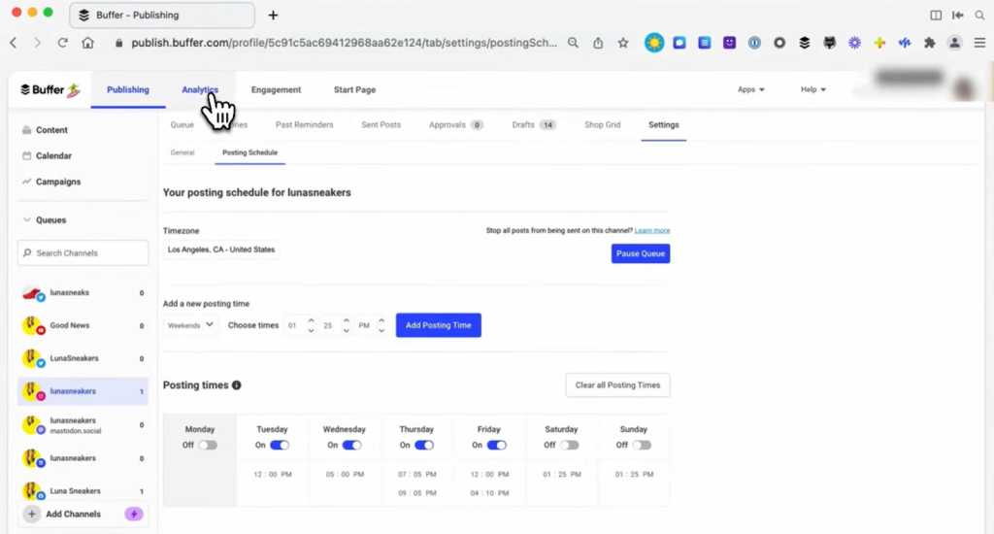The width and height of the screenshot is (994, 534).
Task: Click Clear all Posting Times
Action: click(617, 385)
